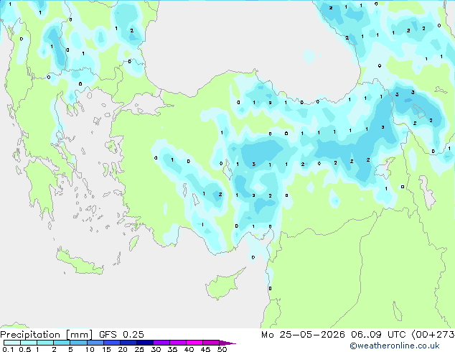Select the '[mm]' unit label

point(79,335)
